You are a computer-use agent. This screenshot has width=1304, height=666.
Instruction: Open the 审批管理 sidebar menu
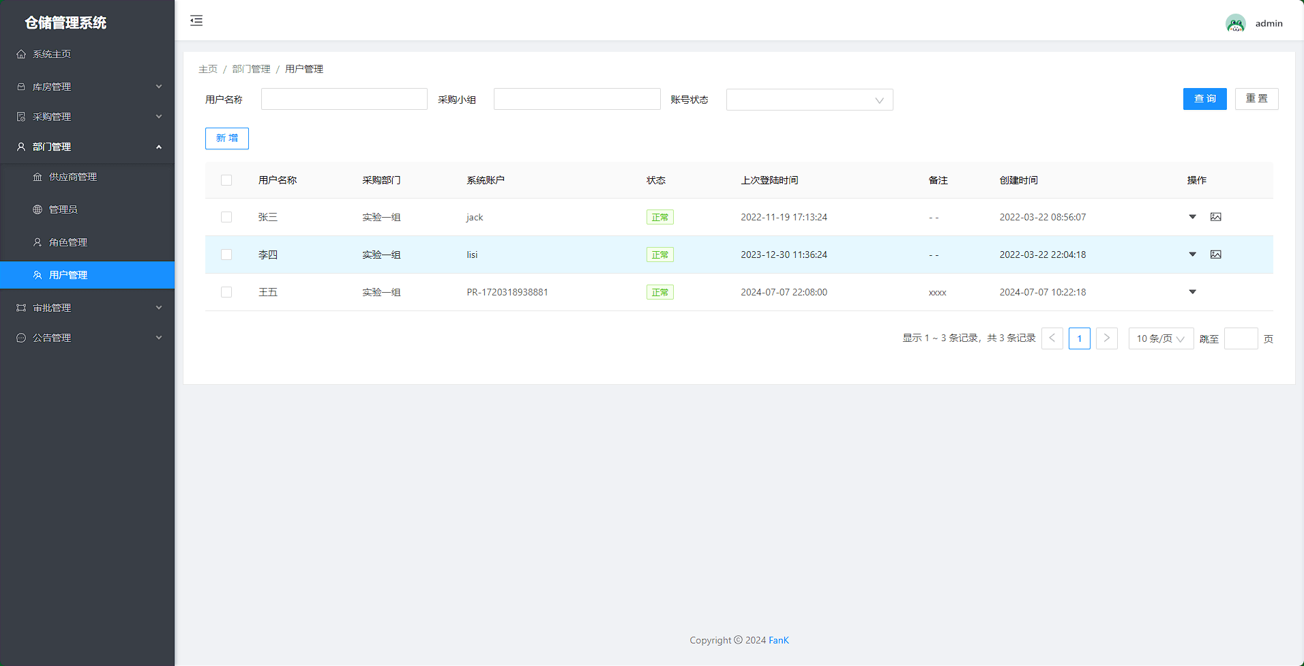[87, 307]
